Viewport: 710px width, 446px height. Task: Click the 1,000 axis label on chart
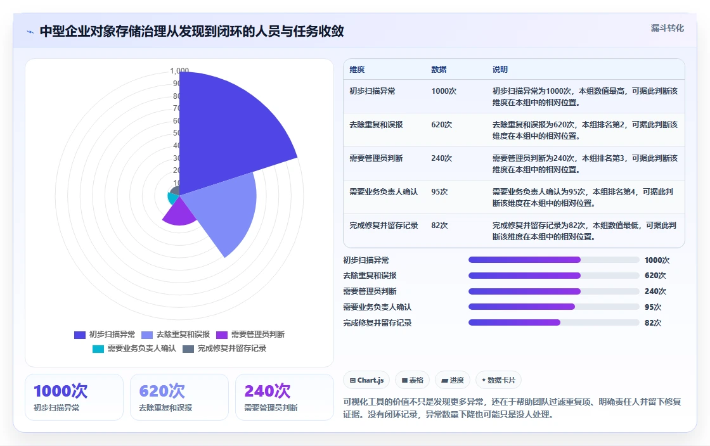179,70
